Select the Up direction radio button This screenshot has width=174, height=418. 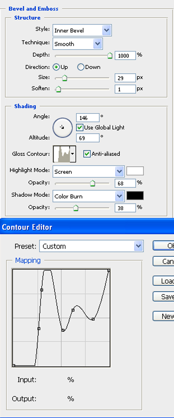pos(56,67)
